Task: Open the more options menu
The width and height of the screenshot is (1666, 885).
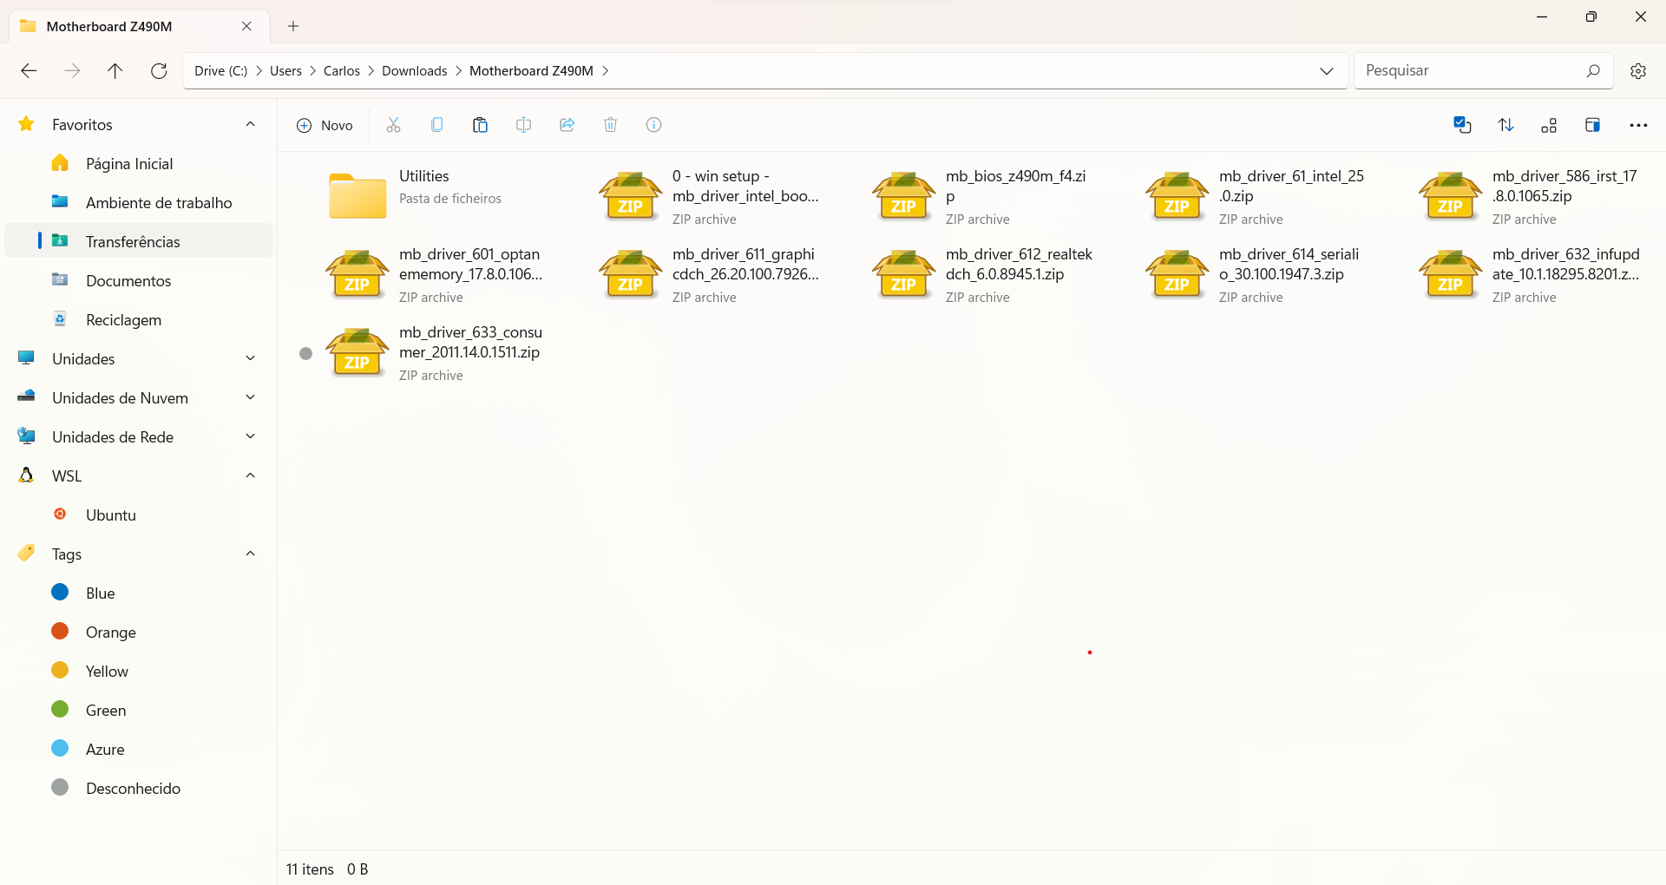Action: (x=1639, y=125)
